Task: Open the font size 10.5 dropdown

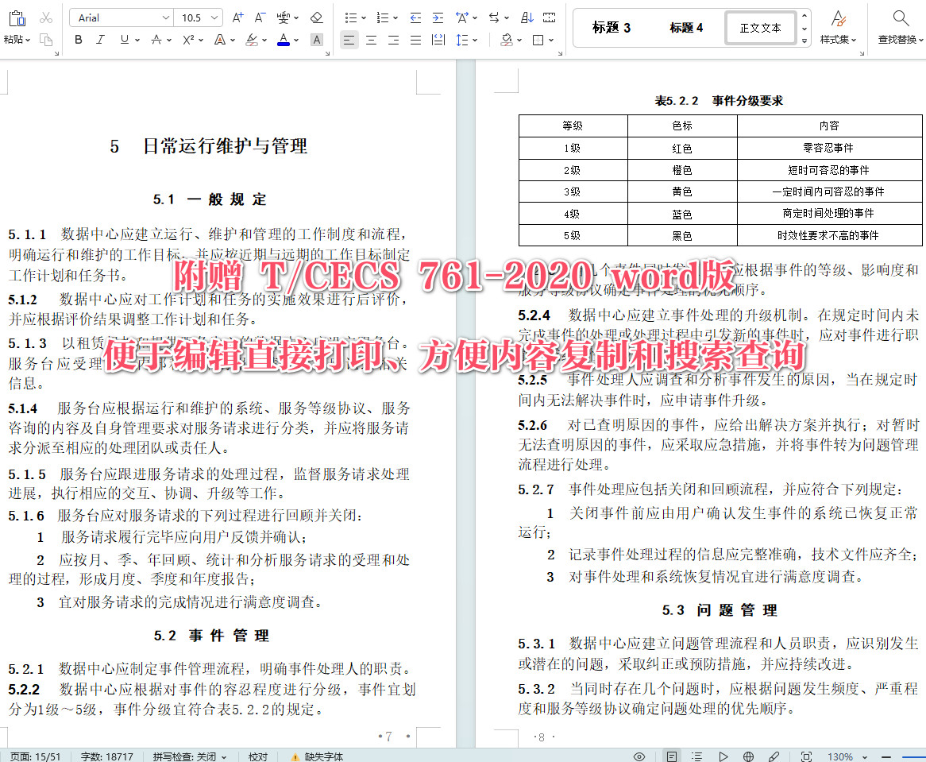Action: click(199, 17)
